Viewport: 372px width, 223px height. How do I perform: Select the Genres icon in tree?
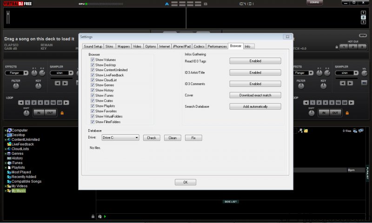(9, 154)
